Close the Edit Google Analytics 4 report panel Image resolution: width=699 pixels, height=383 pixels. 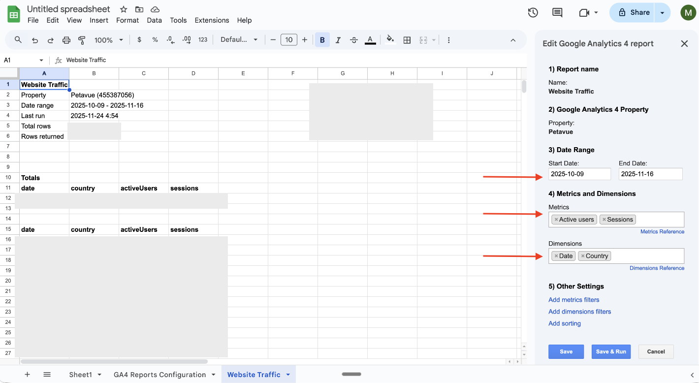(x=684, y=43)
